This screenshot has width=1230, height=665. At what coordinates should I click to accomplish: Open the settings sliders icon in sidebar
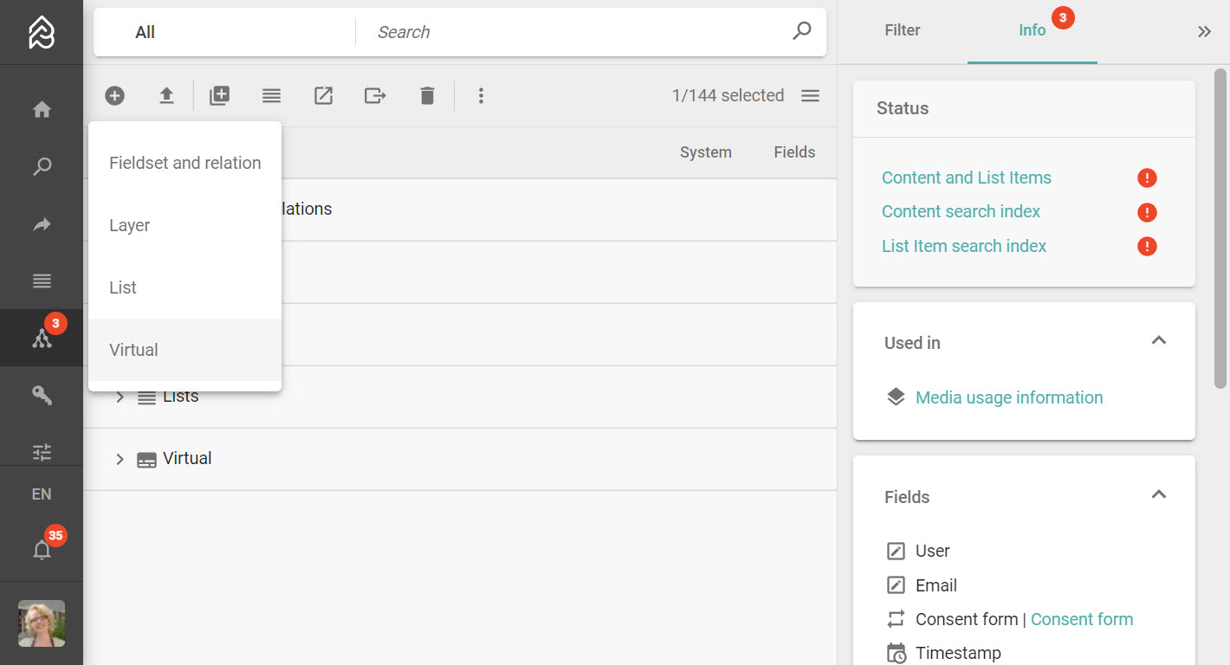42,451
